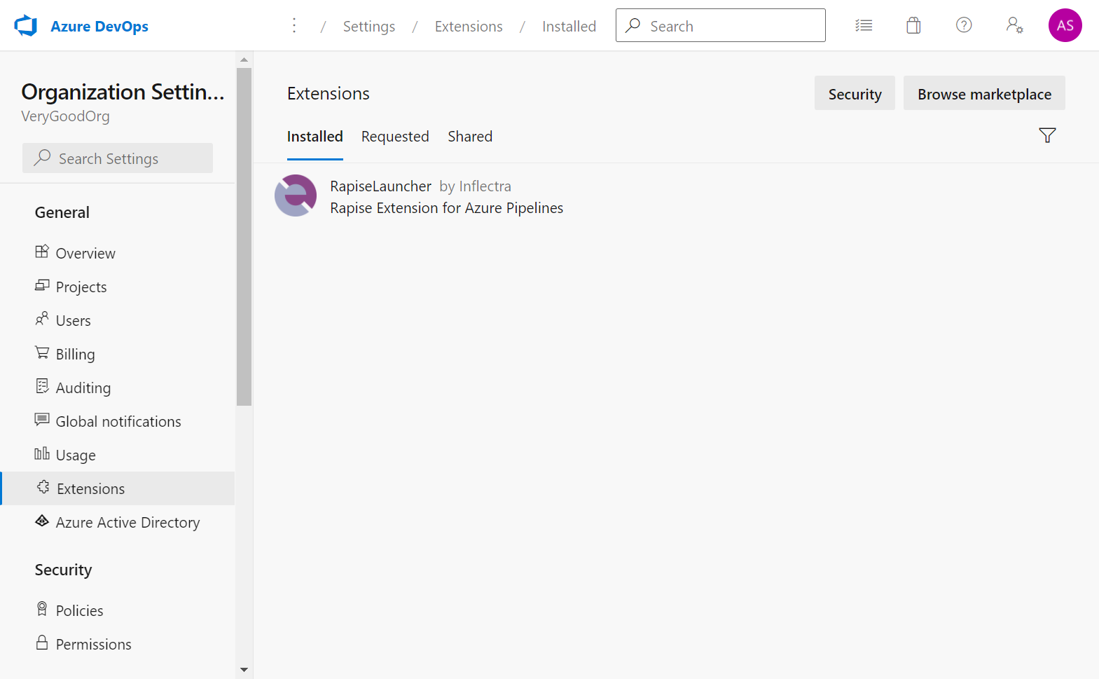
Task: Open the User settings icon
Action: pos(1014,25)
